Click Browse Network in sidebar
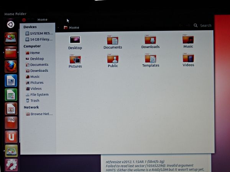This screenshot has width=230, height=172. pos(39,114)
